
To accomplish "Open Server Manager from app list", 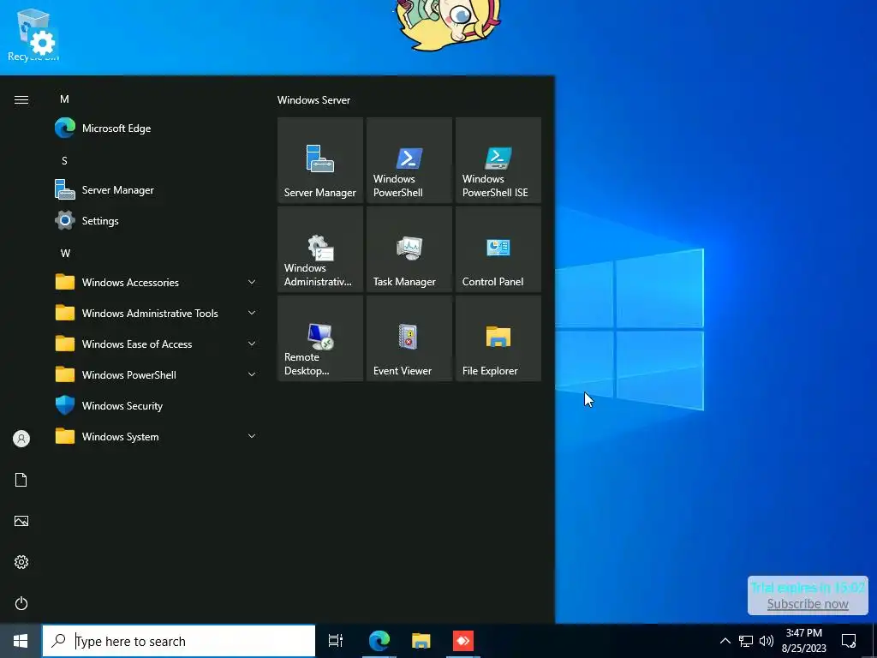I will coord(157,189).
